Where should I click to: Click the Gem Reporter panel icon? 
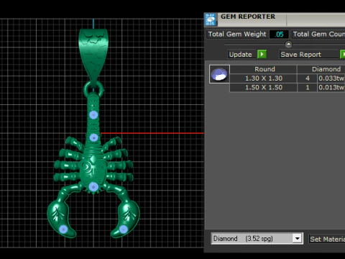coord(211,19)
